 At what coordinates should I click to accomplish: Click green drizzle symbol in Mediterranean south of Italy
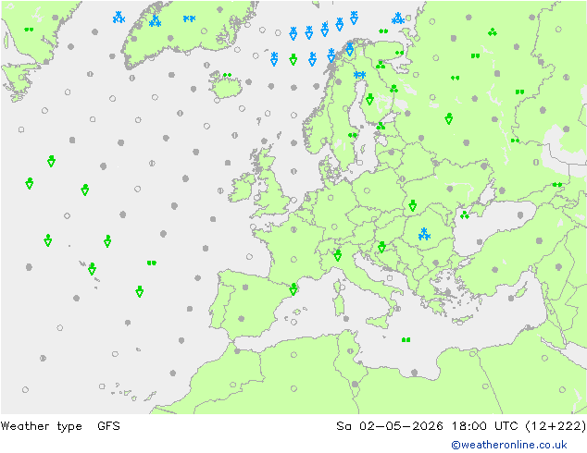tap(406, 340)
